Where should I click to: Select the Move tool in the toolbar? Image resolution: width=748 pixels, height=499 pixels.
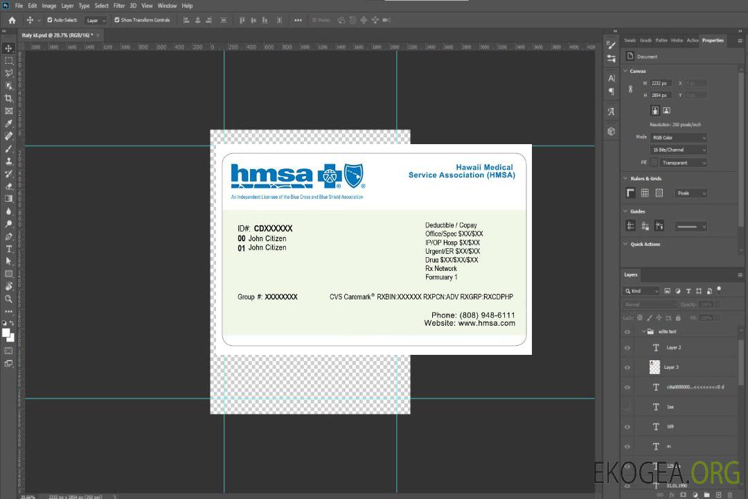point(8,49)
